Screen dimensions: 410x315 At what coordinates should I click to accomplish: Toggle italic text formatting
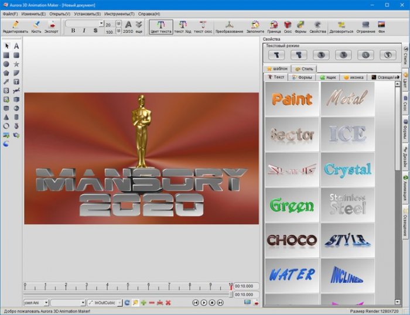tap(84, 30)
